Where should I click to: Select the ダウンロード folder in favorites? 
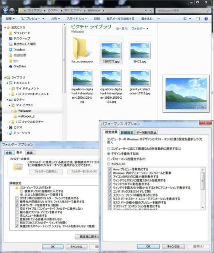tap(19, 33)
